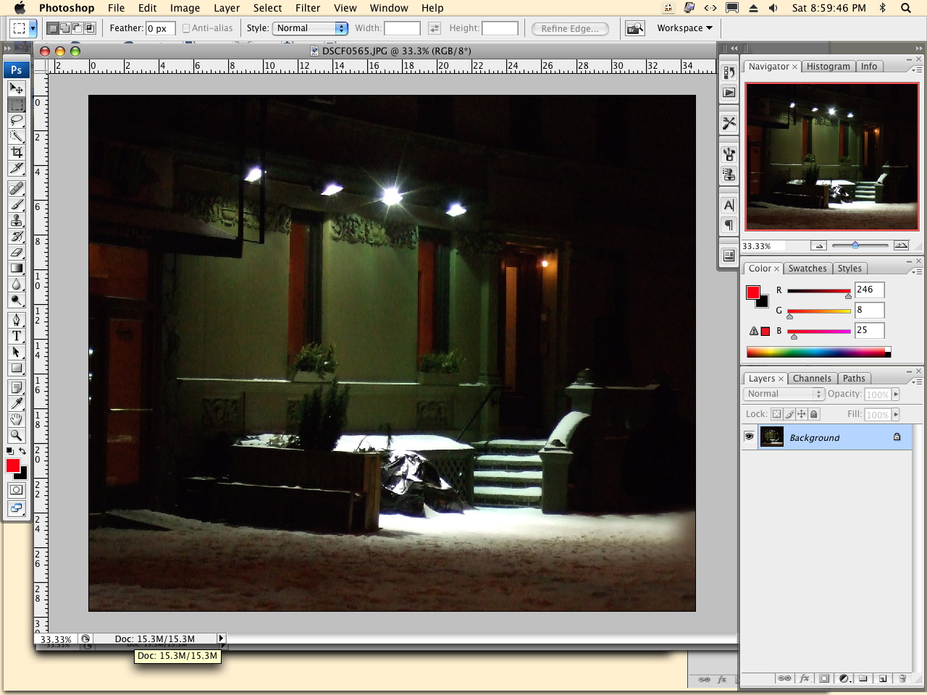This screenshot has width=927, height=695.
Task: Toggle visibility of Background layer
Action: (749, 437)
